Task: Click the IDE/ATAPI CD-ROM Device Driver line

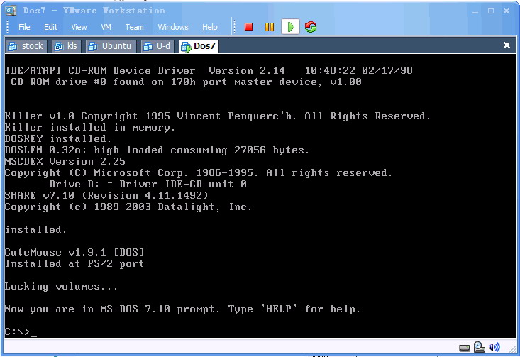Action: (209, 71)
